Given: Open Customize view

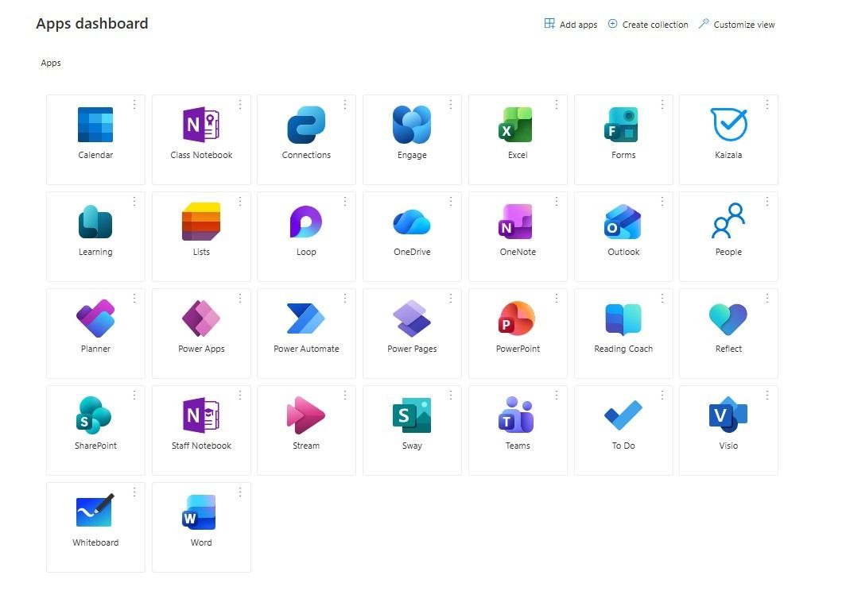Looking at the screenshot, I should [x=736, y=24].
